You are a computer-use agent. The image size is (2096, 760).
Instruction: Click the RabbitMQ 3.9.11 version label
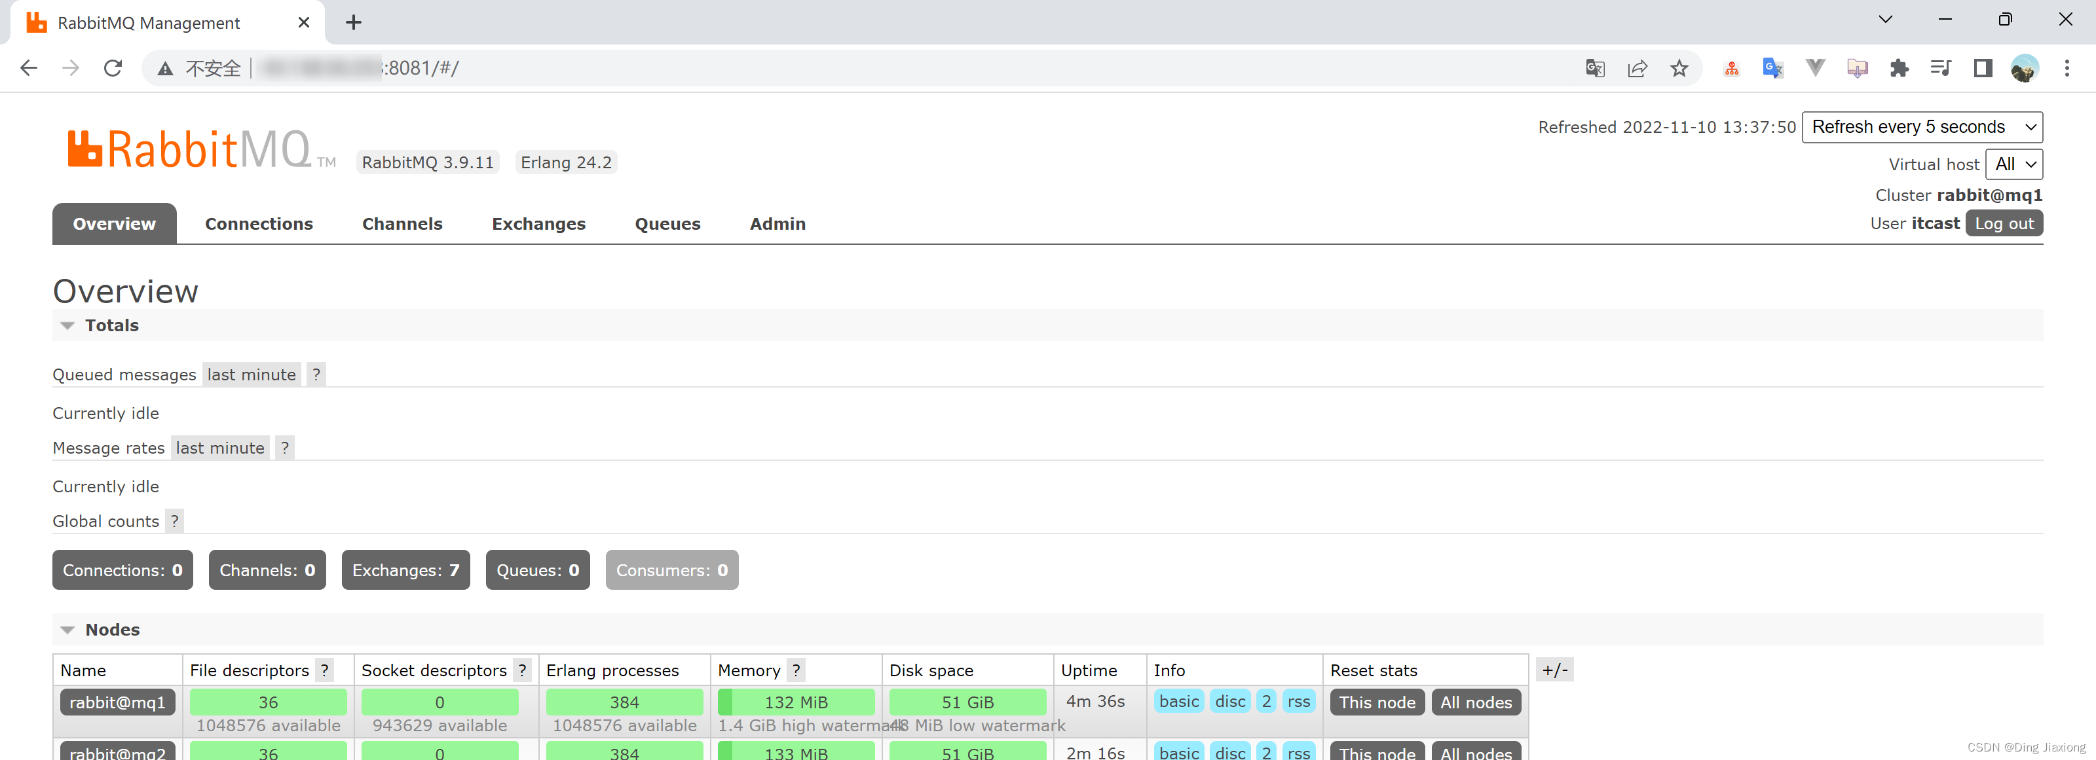pyautogui.click(x=428, y=162)
